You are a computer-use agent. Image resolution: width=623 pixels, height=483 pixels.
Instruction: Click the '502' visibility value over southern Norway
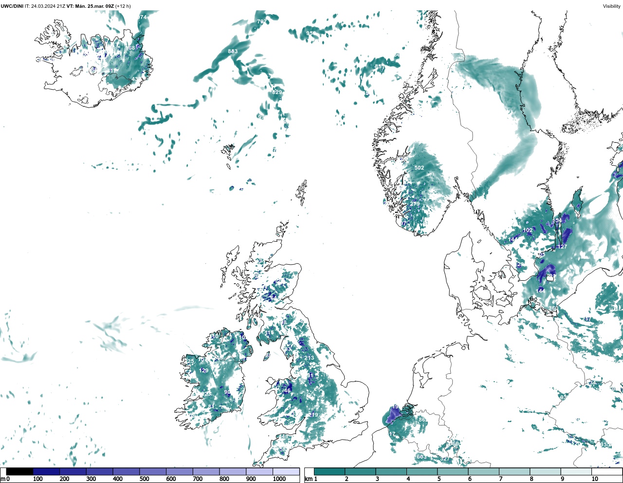tap(419, 168)
